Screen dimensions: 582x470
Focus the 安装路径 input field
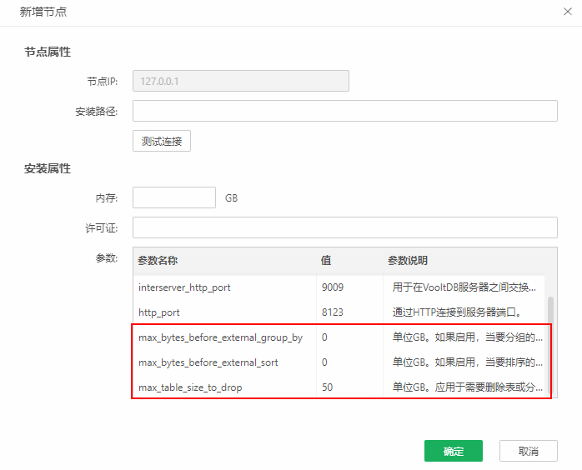[x=344, y=111]
